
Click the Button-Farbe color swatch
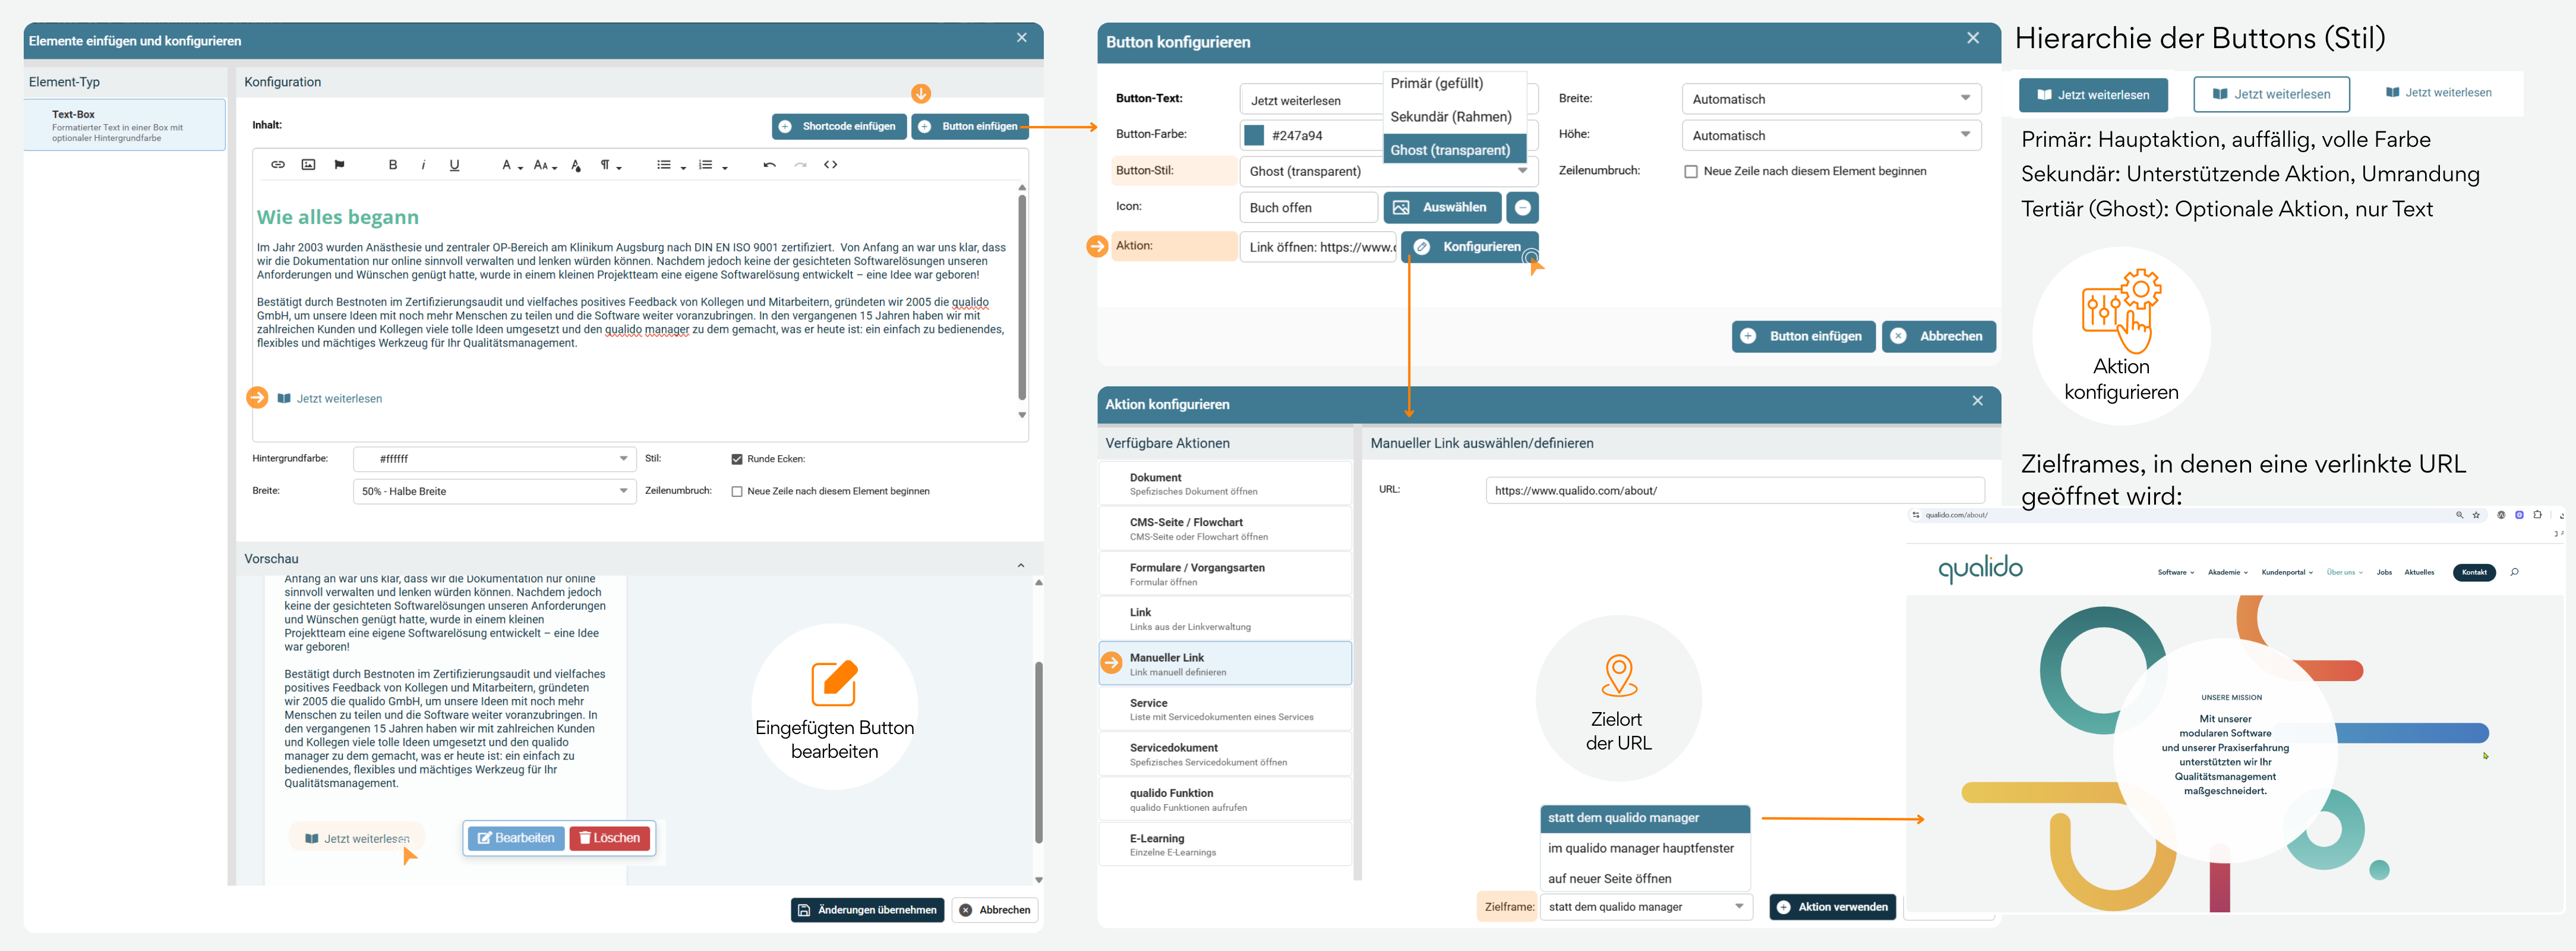(x=1254, y=136)
